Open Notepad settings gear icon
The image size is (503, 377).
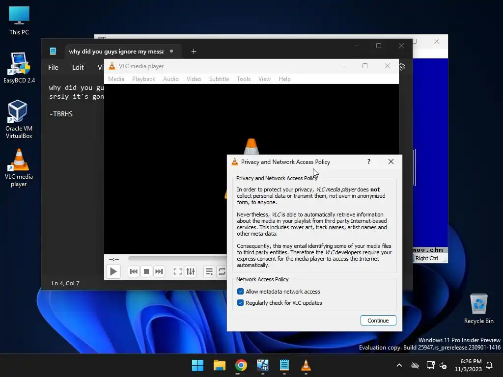click(402, 67)
